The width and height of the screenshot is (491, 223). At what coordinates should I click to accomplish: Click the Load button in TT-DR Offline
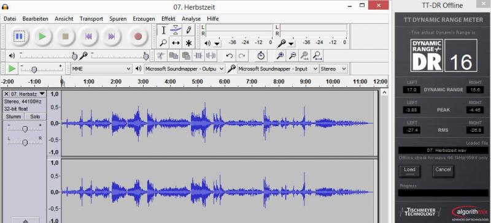click(x=409, y=171)
